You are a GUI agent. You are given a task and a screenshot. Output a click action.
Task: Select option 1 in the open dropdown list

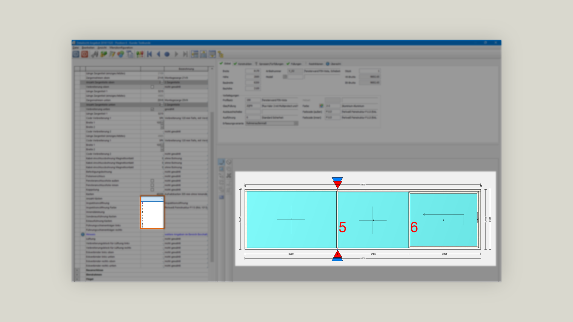click(152, 203)
